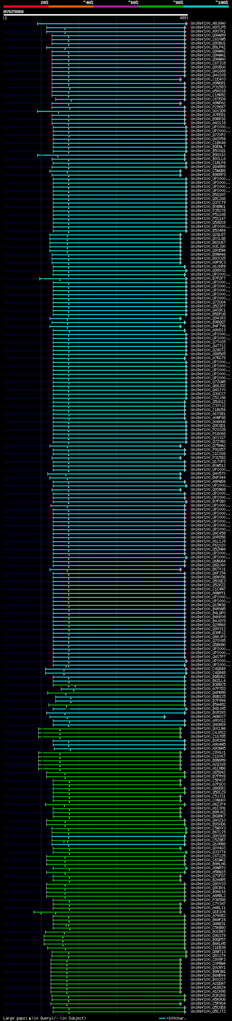This screenshot has width=232, height=1021.
Task: Click the UniRef100_Q6NU64 hit label
Action: (x=208, y=561)
